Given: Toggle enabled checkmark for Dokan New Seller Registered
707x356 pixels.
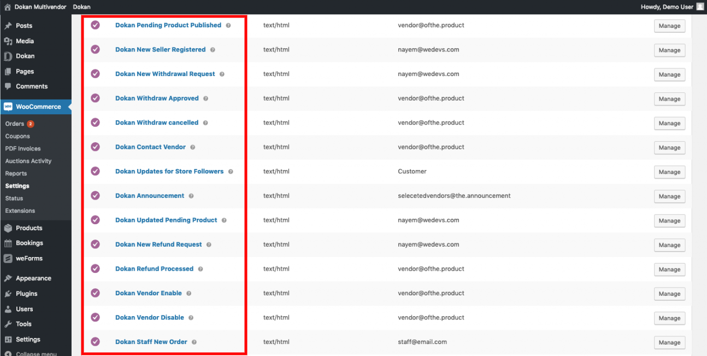Looking at the screenshot, I should (x=95, y=49).
